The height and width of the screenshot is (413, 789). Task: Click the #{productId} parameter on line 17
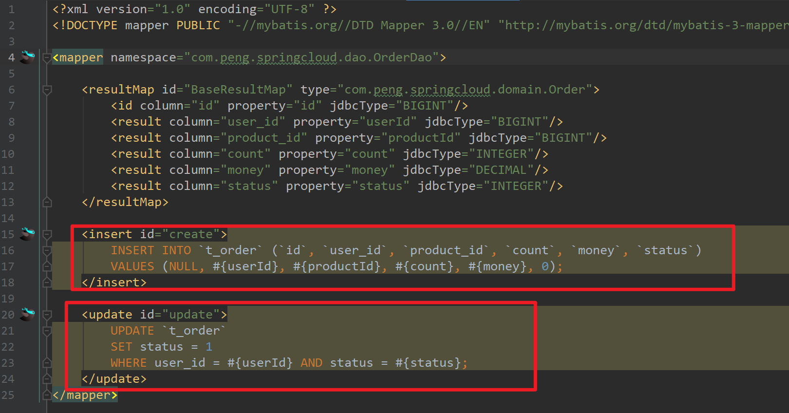pos(337,266)
